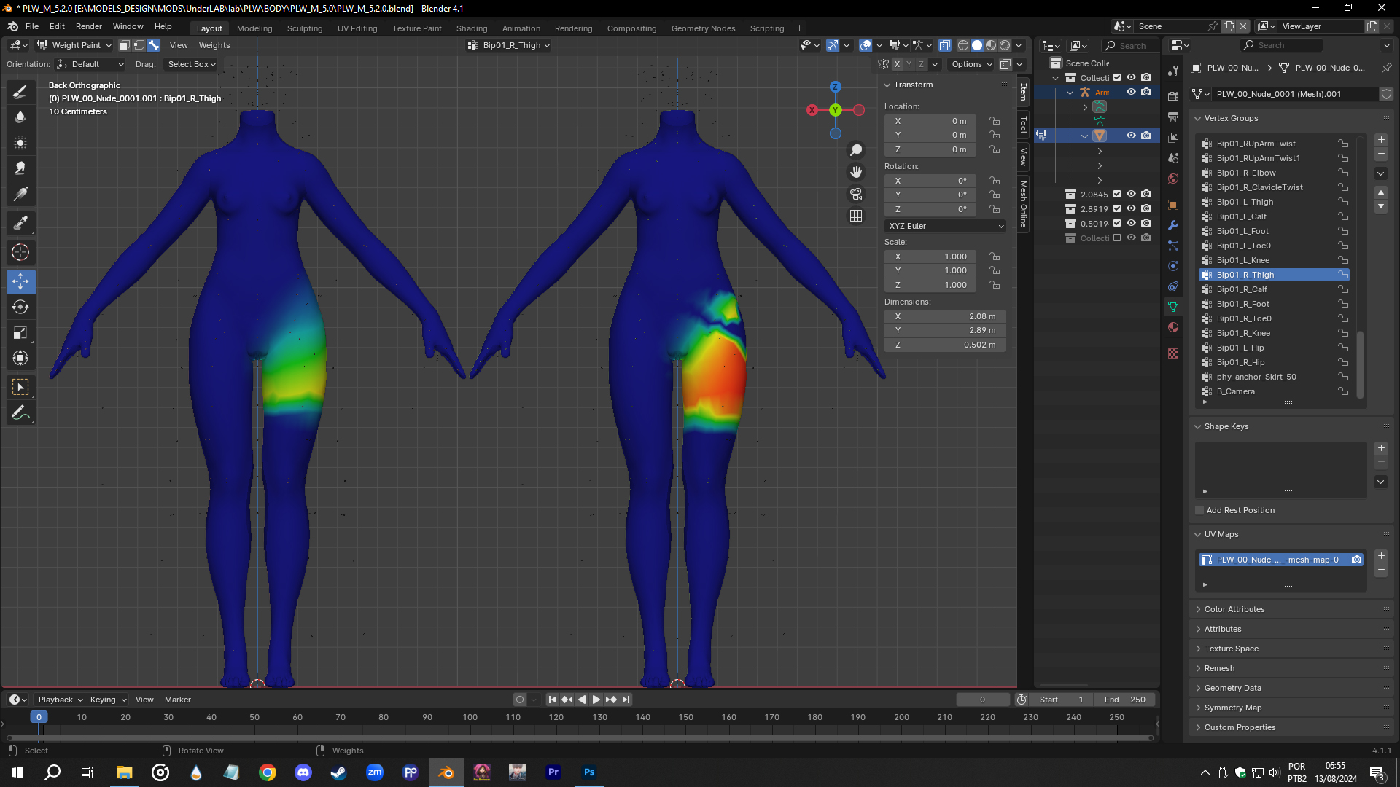Select the Bip01_L_Thigh vertex group
Image resolution: width=1400 pixels, height=787 pixels.
[x=1245, y=202]
